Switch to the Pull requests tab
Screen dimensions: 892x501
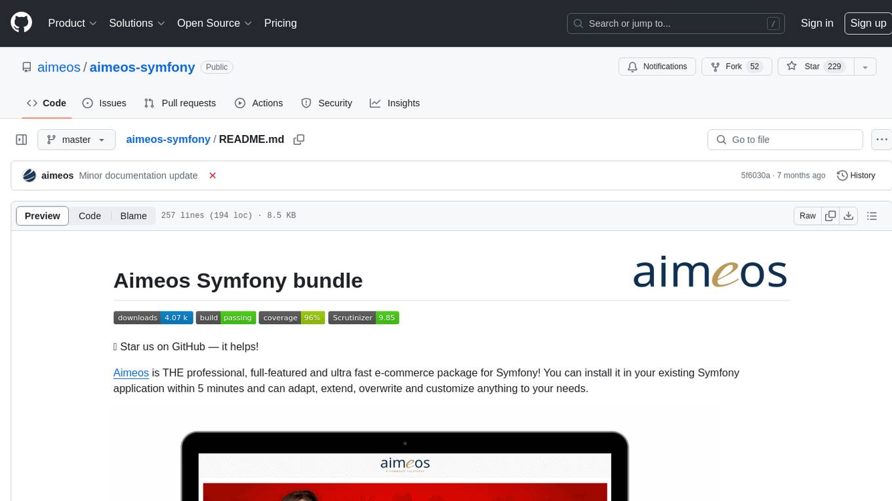180,103
